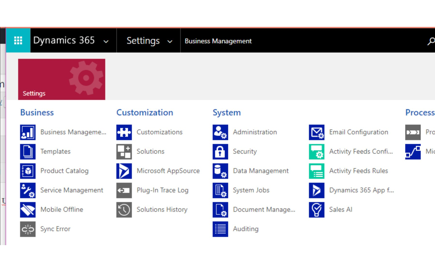Open the Product Catalog link
The image size is (435, 272).
pyautogui.click(x=65, y=171)
